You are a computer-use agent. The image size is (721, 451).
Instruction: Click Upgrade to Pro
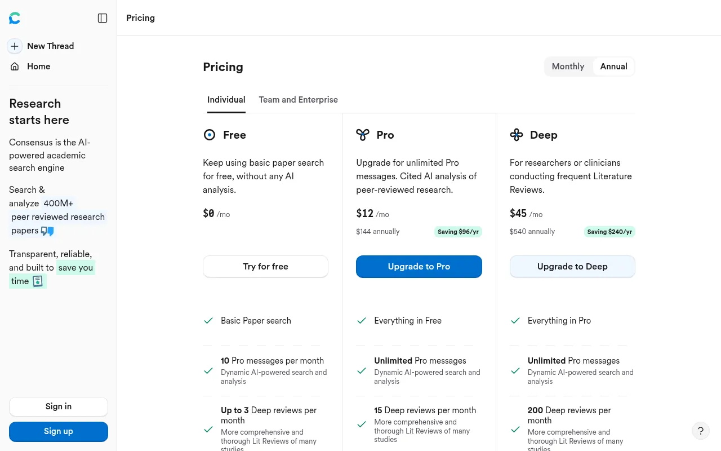coord(419,267)
